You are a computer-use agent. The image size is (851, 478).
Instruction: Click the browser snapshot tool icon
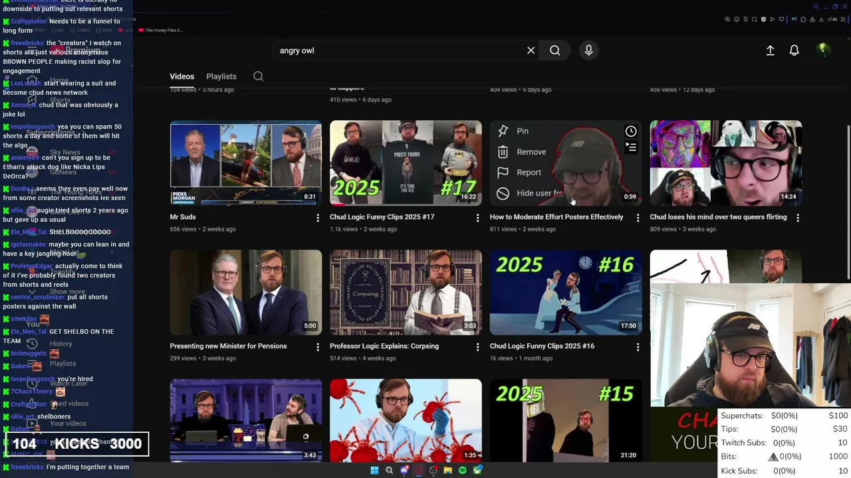(755, 19)
